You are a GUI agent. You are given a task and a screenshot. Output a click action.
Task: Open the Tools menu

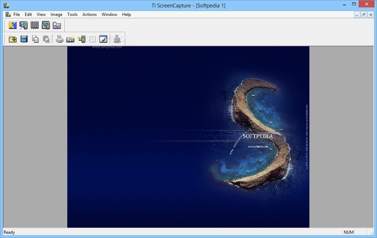(72, 14)
